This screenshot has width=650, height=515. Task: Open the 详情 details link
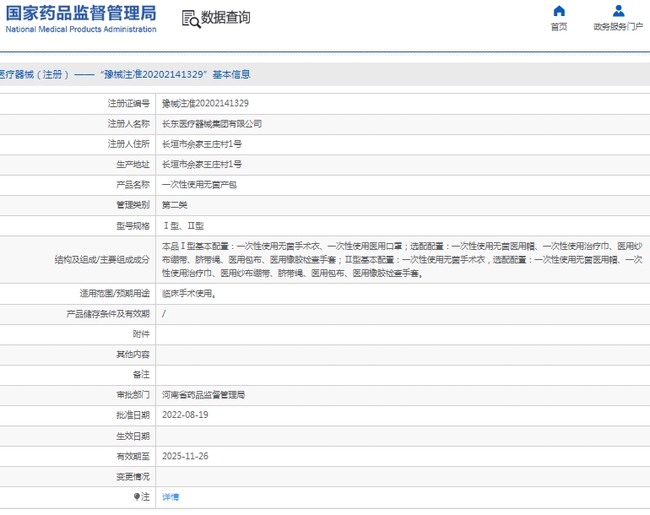click(x=171, y=496)
